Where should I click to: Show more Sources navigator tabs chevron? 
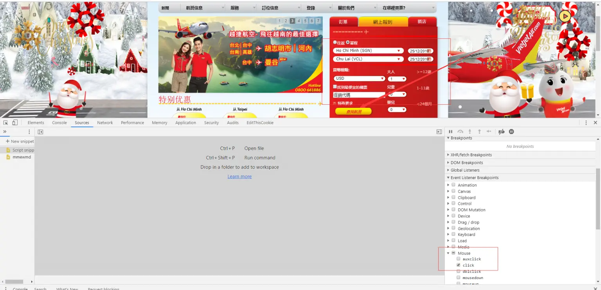point(5,132)
